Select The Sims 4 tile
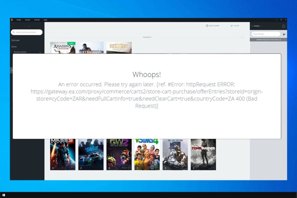This screenshot has width=297, height=198. click(x=147, y=154)
